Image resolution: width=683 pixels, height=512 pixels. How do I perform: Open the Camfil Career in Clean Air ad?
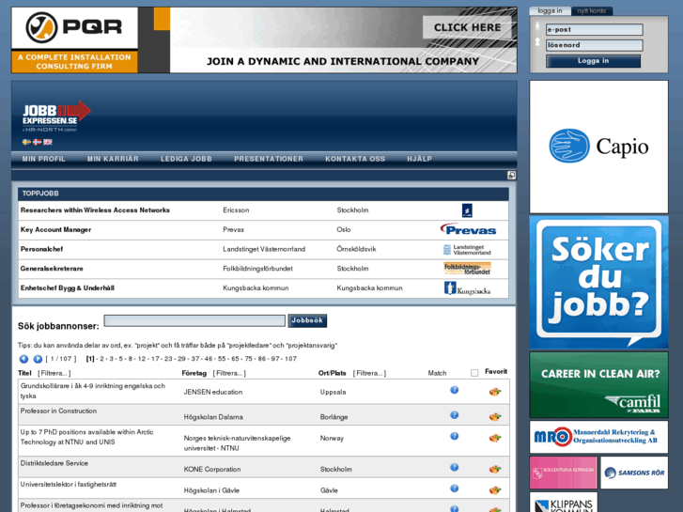599,385
